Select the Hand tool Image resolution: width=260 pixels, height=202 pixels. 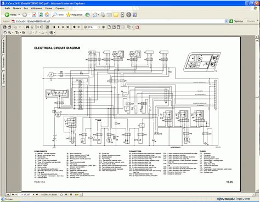pos(5,32)
